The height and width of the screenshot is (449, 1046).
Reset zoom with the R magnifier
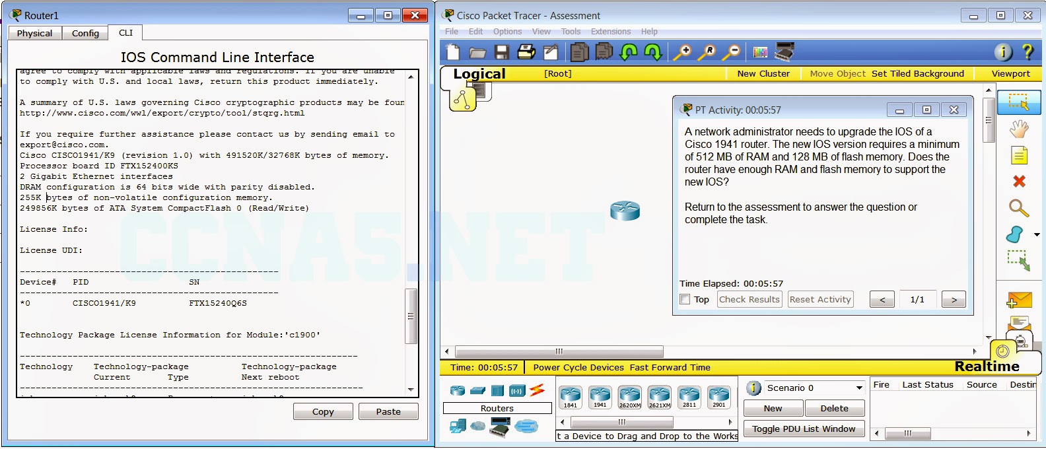tap(707, 52)
